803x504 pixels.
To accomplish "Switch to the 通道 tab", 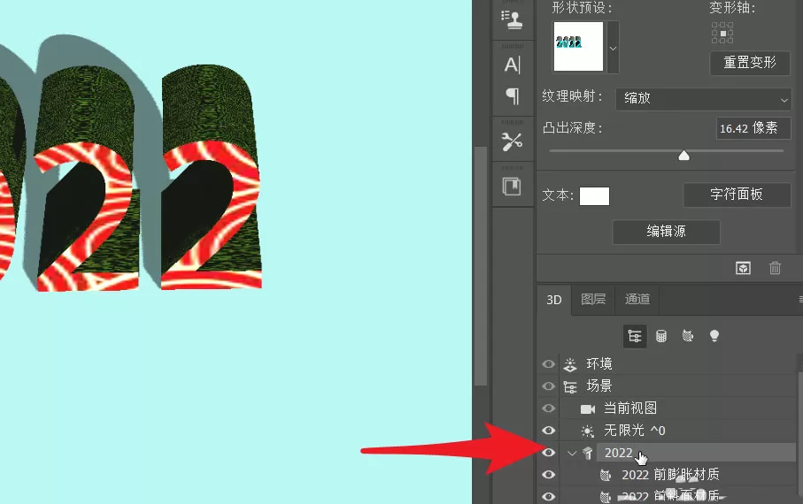I will click(637, 300).
